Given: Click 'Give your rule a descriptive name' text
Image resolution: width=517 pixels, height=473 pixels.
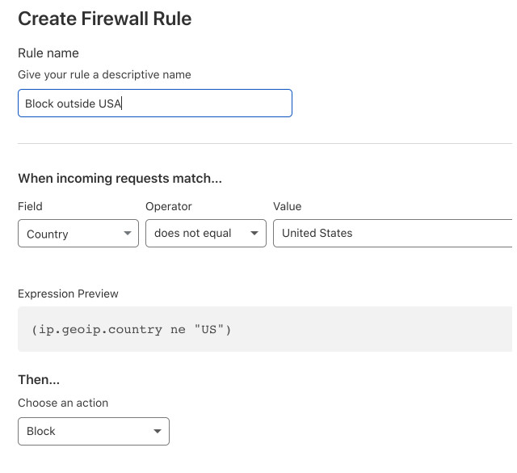Looking at the screenshot, I should coord(104,74).
